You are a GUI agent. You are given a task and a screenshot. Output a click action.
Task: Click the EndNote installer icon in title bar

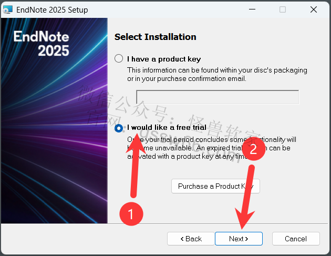(8, 10)
